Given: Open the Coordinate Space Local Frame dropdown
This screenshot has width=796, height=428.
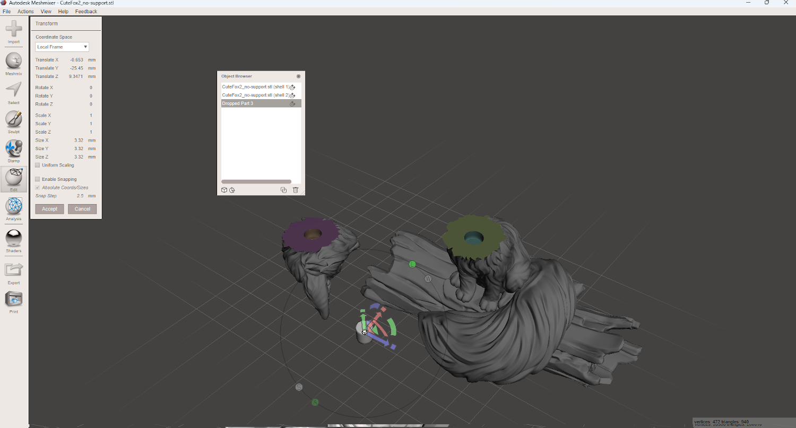Looking at the screenshot, I should pyautogui.click(x=62, y=47).
